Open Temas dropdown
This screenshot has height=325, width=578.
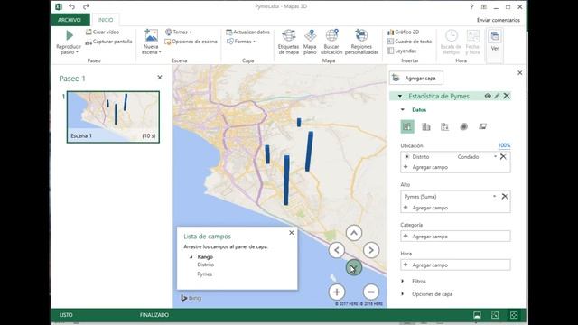pos(178,32)
